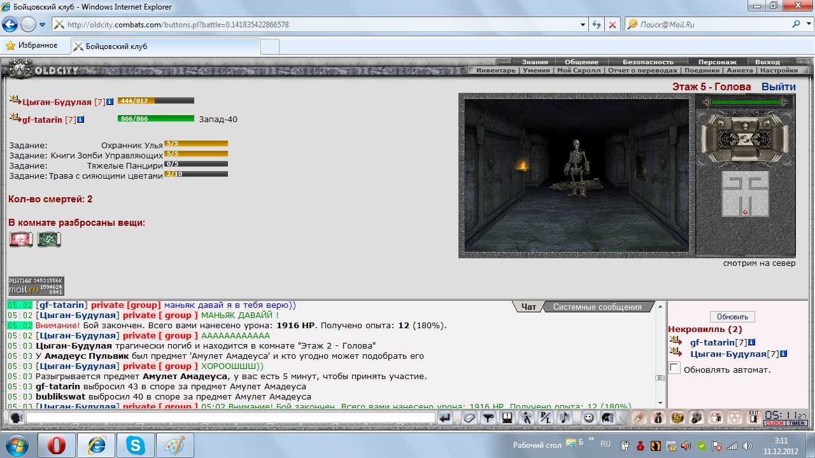Click the Выход top menu item

[767, 62]
